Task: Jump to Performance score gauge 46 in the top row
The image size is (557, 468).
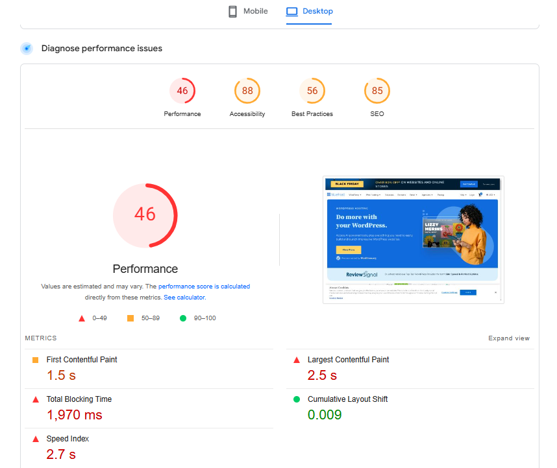Action: tap(182, 91)
